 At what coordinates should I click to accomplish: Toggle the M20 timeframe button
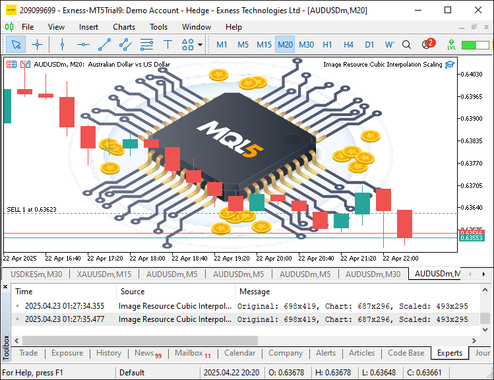pos(285,44)
